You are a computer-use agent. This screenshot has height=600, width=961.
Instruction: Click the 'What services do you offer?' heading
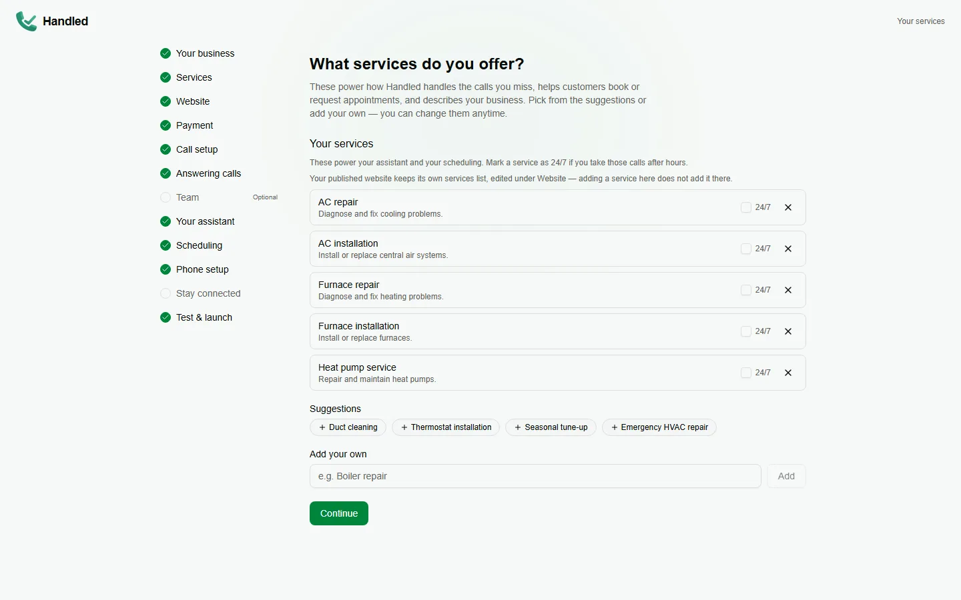coord(416,64)
